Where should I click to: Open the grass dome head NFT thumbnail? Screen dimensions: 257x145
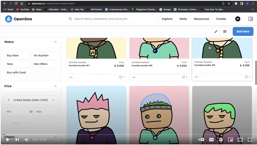point(159,115)
